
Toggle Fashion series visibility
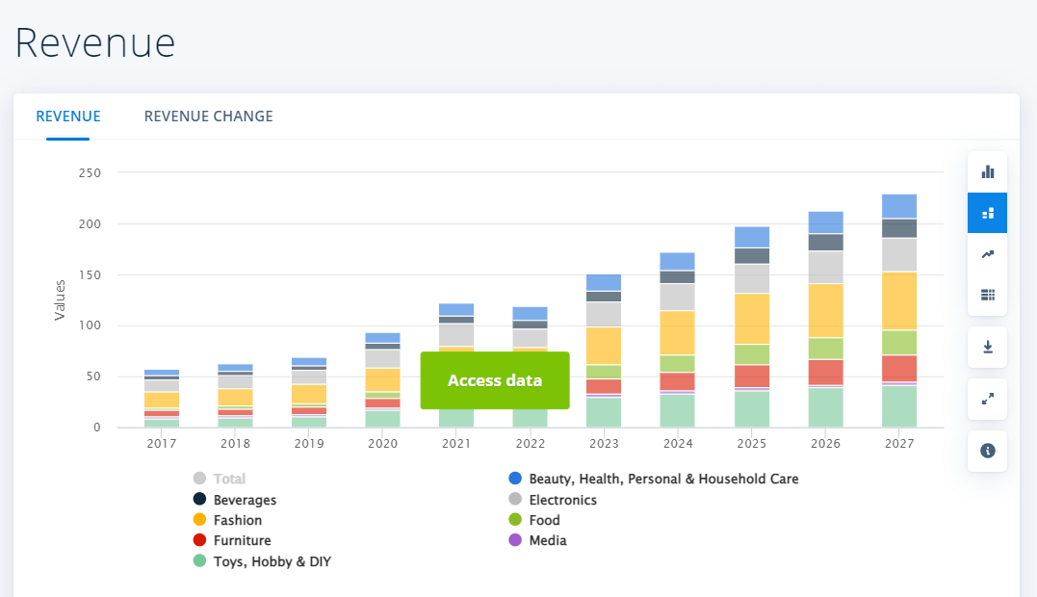coord(237,520)
